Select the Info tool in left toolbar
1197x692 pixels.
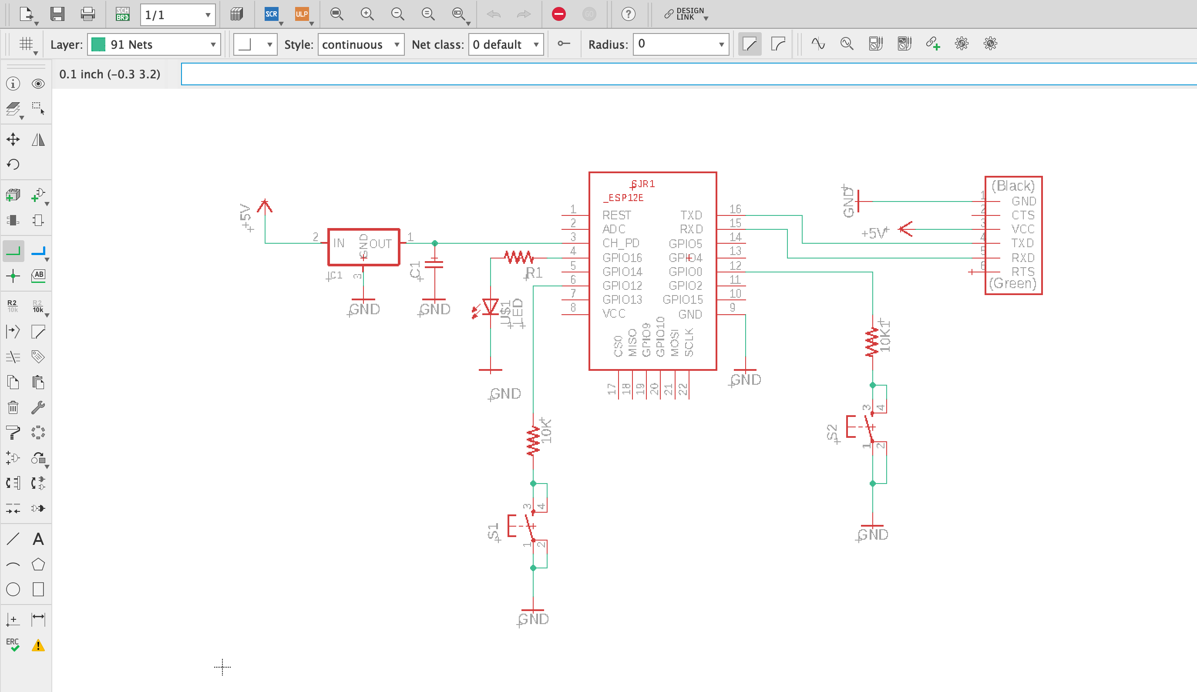tap(13, 84)
